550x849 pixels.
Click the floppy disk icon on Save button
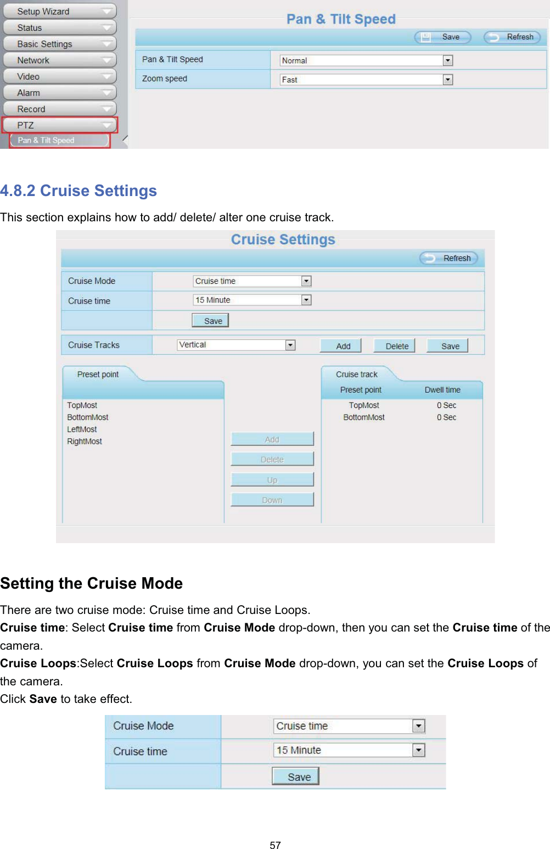(x=425, y=37)
